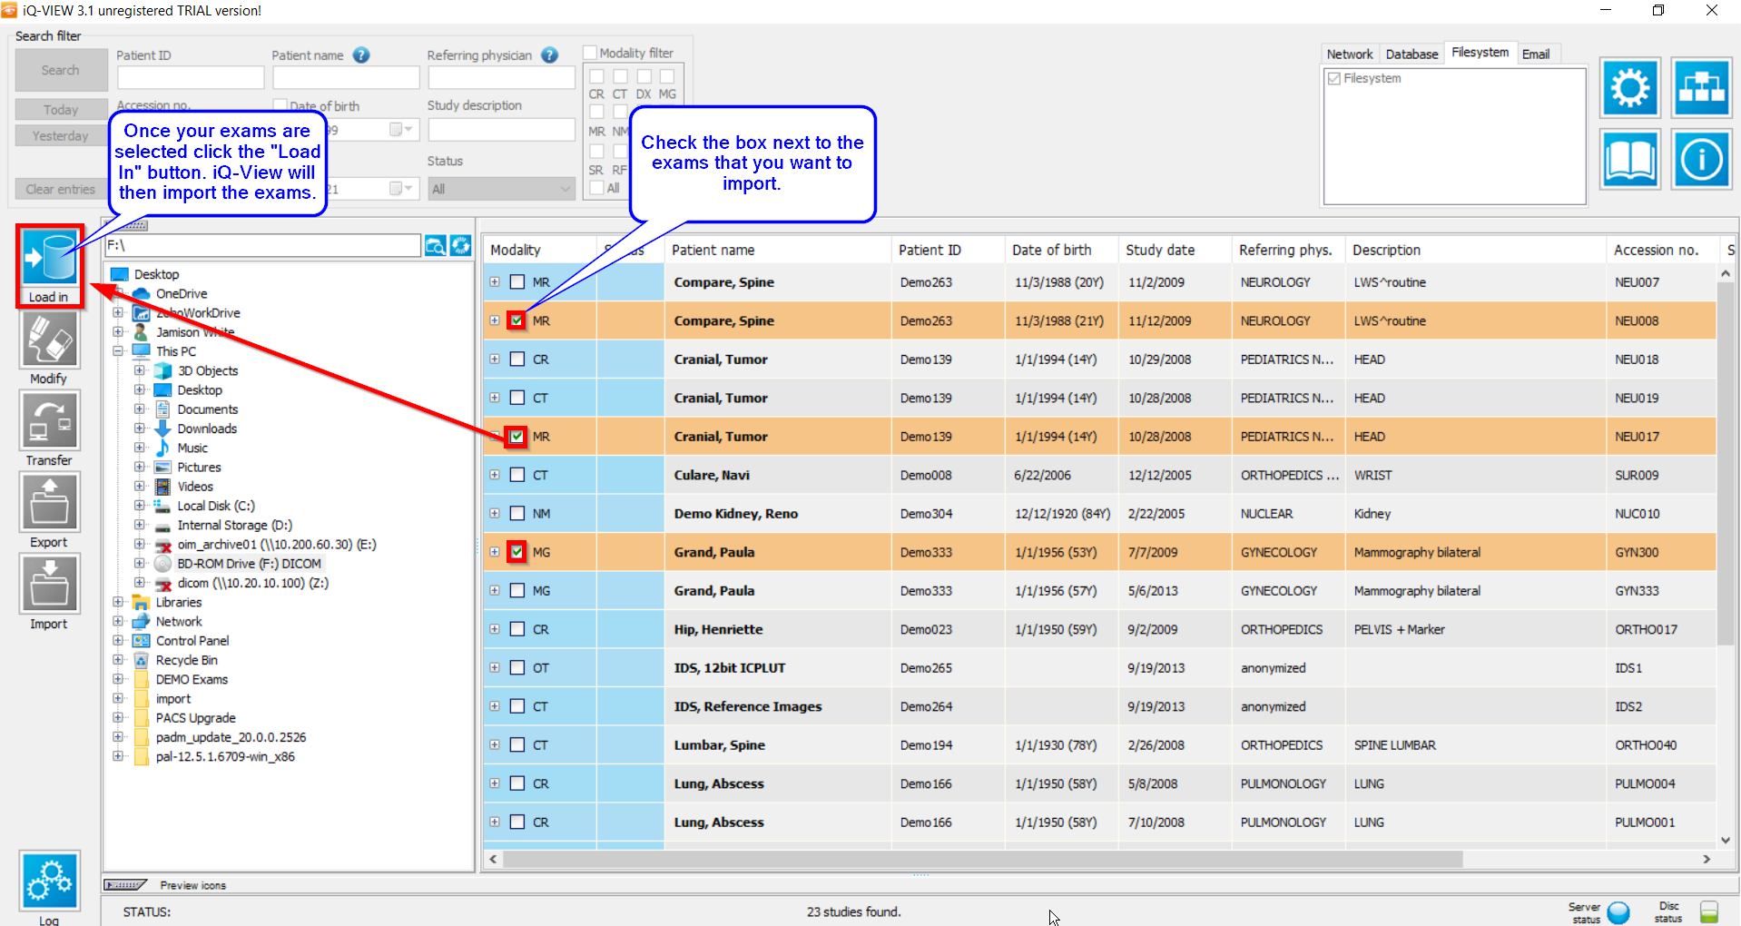Switch to the Database tab
This screenshot has width=1741, height=926.
point(1411,54)
